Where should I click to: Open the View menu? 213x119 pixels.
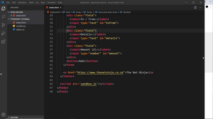pyautogui.click(x=31, y=2)
